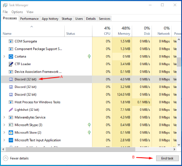182x166 pixels.
Task: Expand the Malwarebytes Service group
Action: click(x=4, y=117)
